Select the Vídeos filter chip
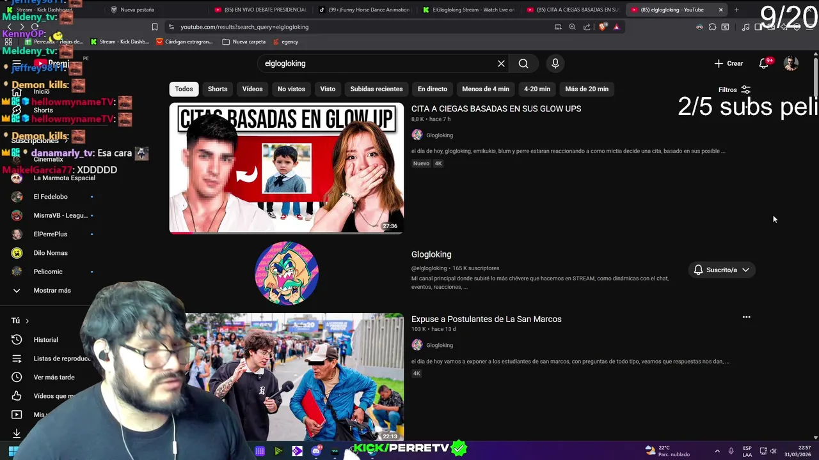Viewport: 819px width, 460px height. click(252, 89)
